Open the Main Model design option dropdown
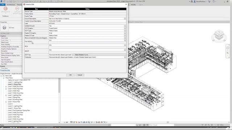The width and height of the screenshot is (232, 130). [161, 125]
